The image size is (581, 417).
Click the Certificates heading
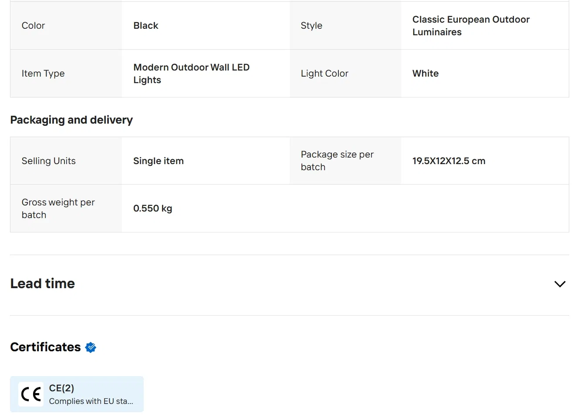point(46,347)
